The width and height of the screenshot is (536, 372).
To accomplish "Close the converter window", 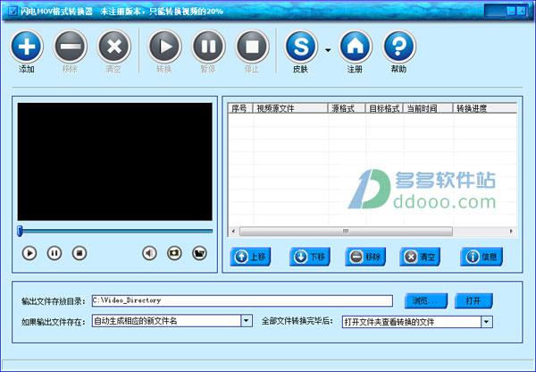I will 522,11.
